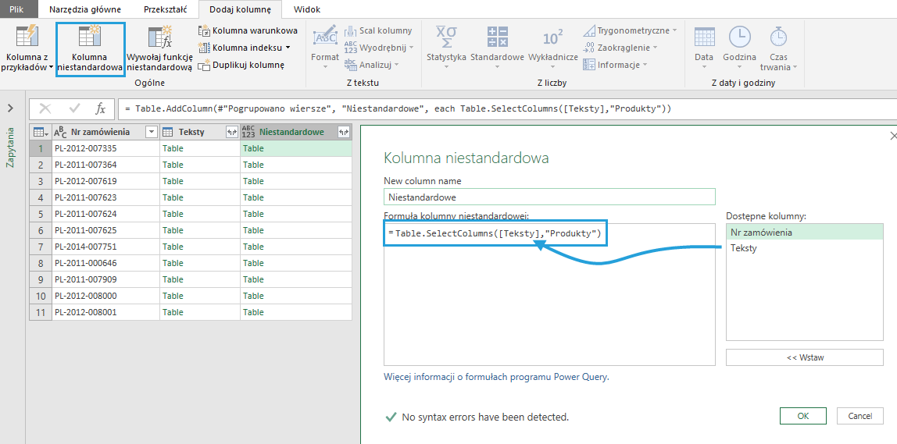
Task: Cancel formula with X icon in formula bar
Action: pos(45,108)
